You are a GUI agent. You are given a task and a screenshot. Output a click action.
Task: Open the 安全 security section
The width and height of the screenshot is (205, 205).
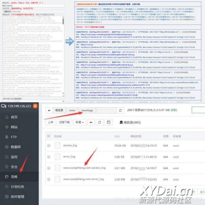[7, 167]
